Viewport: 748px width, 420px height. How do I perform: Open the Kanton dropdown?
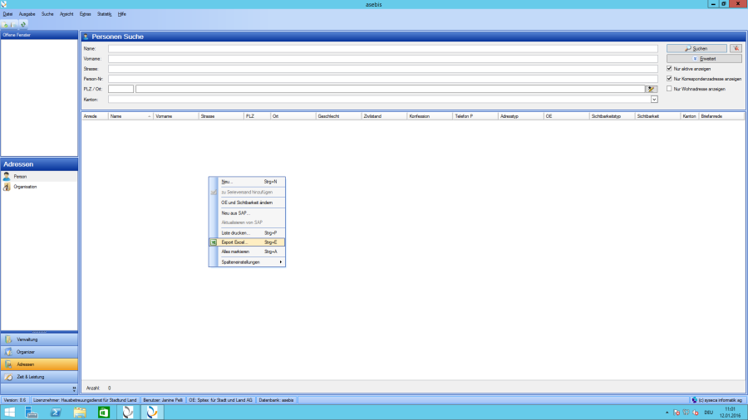654,100
